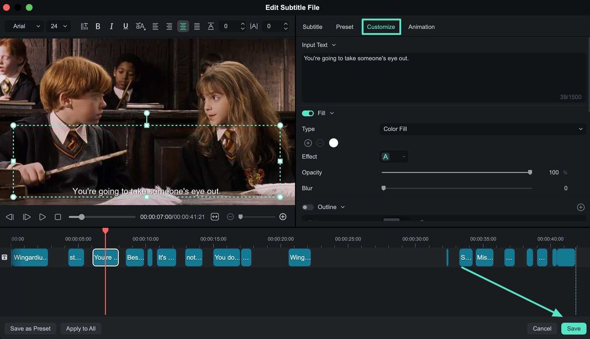590x339 pixels.
Task: Open the Arial font dropdown
Action: tap(25, 26)
